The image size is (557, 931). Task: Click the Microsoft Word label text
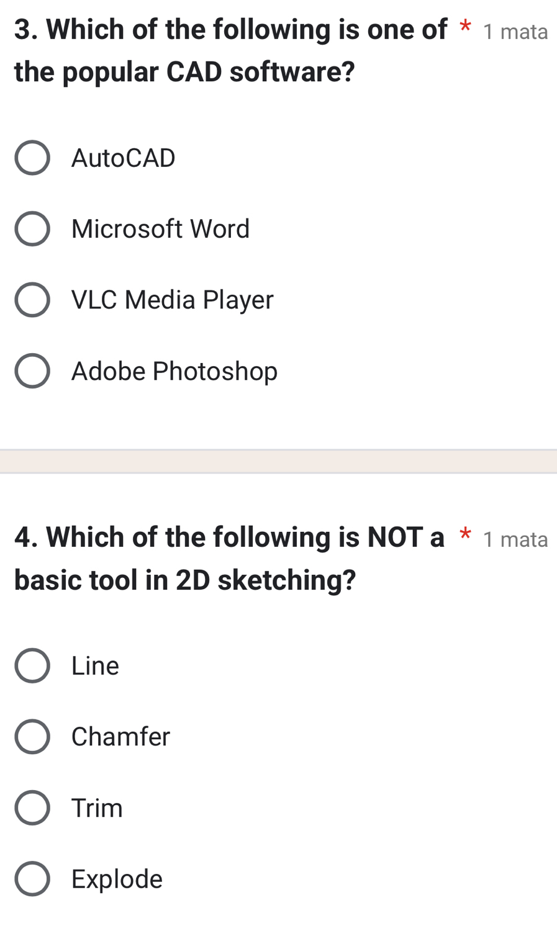point(160,229)
